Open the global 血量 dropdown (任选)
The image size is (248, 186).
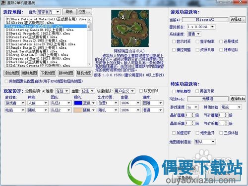tap(88, 91)
